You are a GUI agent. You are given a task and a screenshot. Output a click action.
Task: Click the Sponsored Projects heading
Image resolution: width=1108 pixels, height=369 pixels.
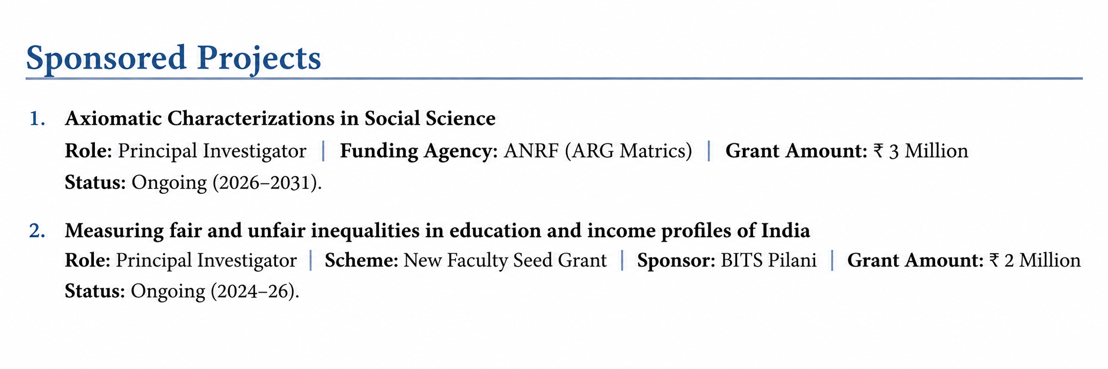pos(173,58)
